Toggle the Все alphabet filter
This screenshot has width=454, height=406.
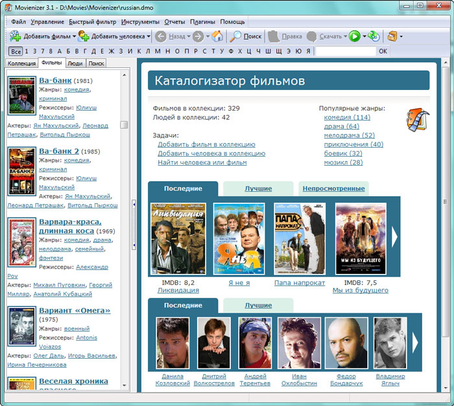pyautogui.click(x=16, y=51)
